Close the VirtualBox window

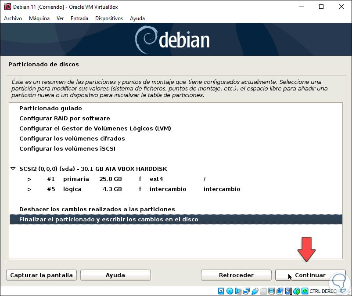pyautogui.click(x=341, y=7)
